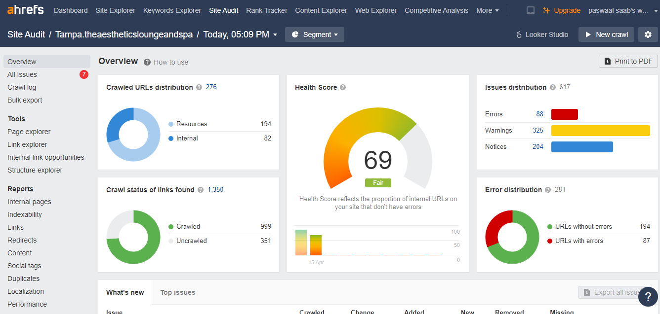
Task: Switch to the What's new tab
Action: point(125,292)
